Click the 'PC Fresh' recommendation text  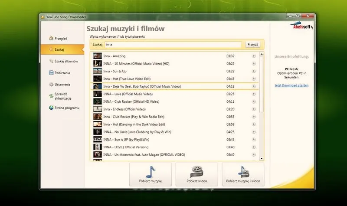(x=291, y=69)
